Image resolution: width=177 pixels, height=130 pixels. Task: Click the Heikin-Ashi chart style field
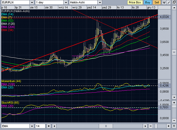point(83,2)
